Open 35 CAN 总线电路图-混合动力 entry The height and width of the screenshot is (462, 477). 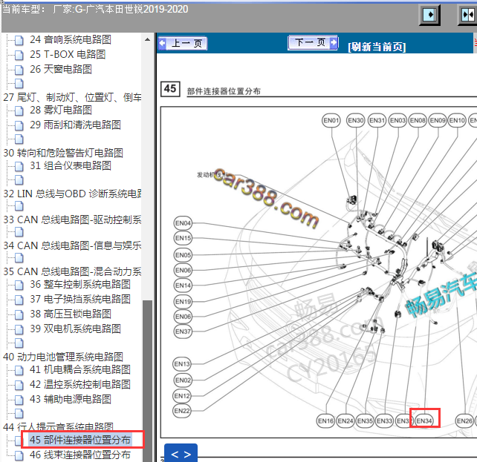coord(72,271)
